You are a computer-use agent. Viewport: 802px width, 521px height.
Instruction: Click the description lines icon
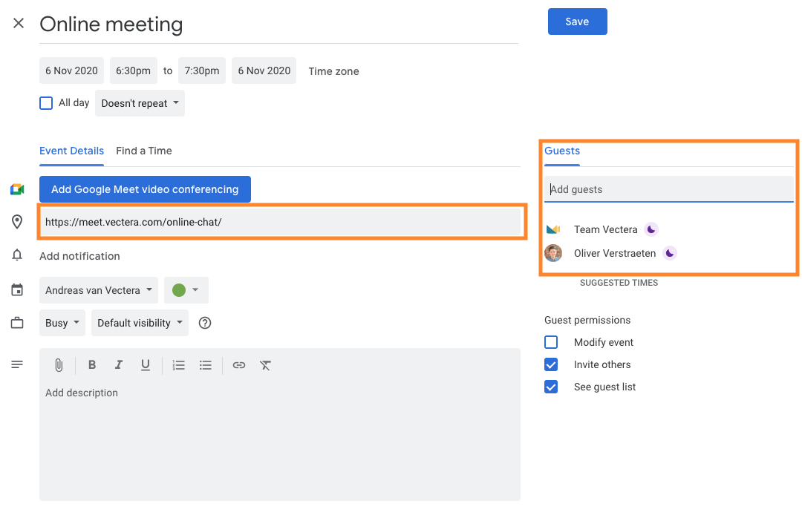17,364
